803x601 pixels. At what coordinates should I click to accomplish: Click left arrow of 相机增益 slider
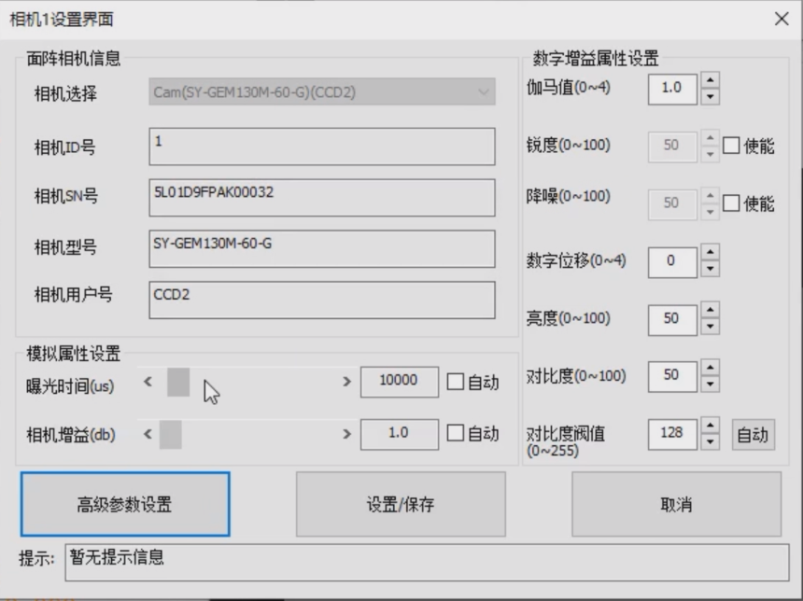click(147, 434)
